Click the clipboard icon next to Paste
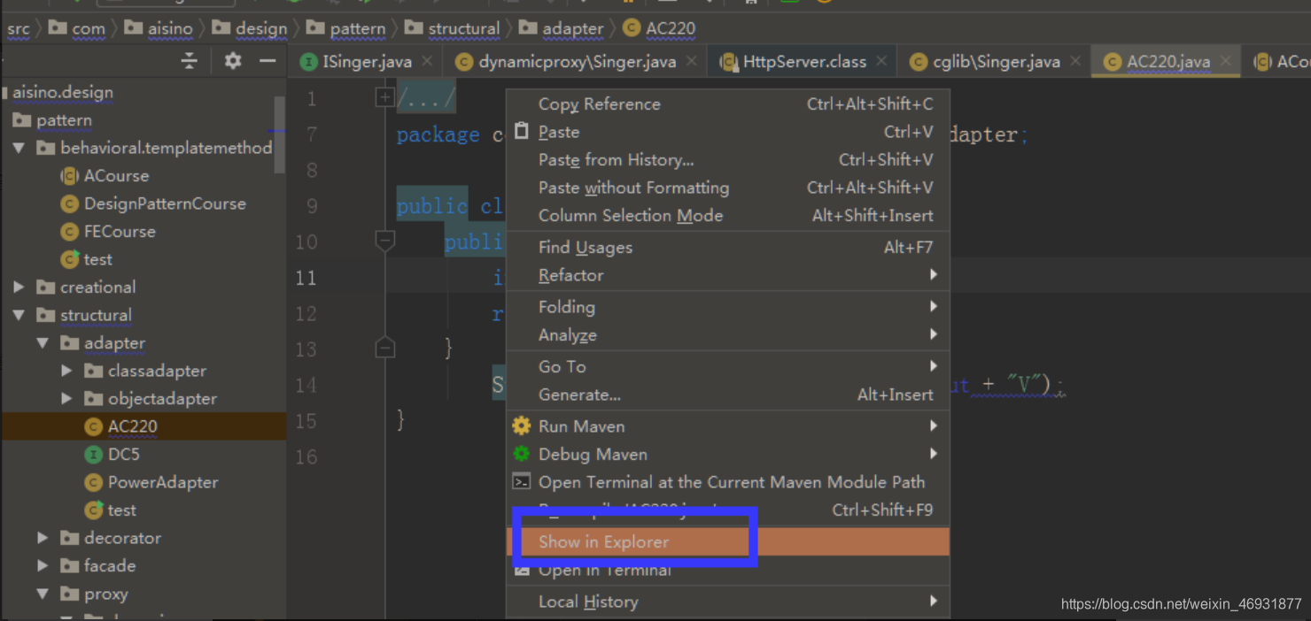 522,132
